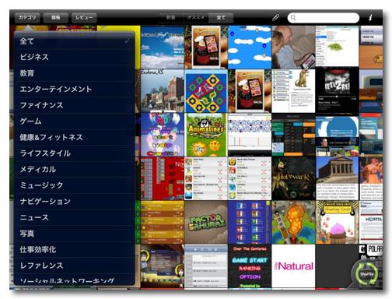Switch to the 全て tab in toolbar
392x299 pixels.
pyautogui.click(x=221, y=18)
